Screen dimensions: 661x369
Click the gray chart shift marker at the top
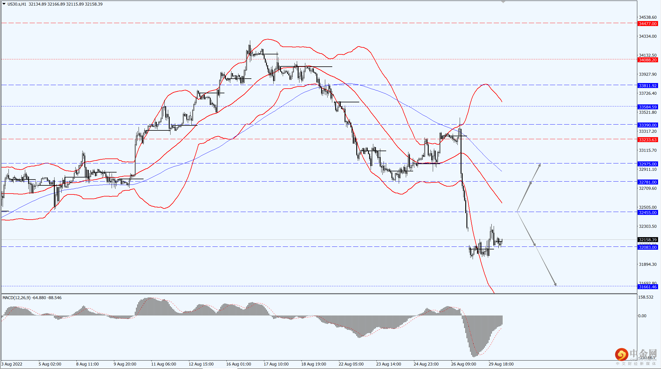point(503,2)
